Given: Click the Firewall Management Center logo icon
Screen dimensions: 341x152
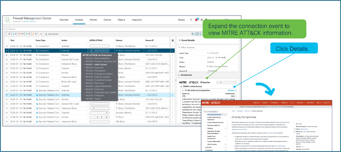Looking at the screenshot, I should [x=7, y=20].
